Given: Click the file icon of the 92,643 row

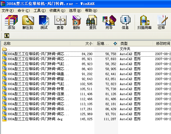Looking at the screenshot, I should point(4,79).
